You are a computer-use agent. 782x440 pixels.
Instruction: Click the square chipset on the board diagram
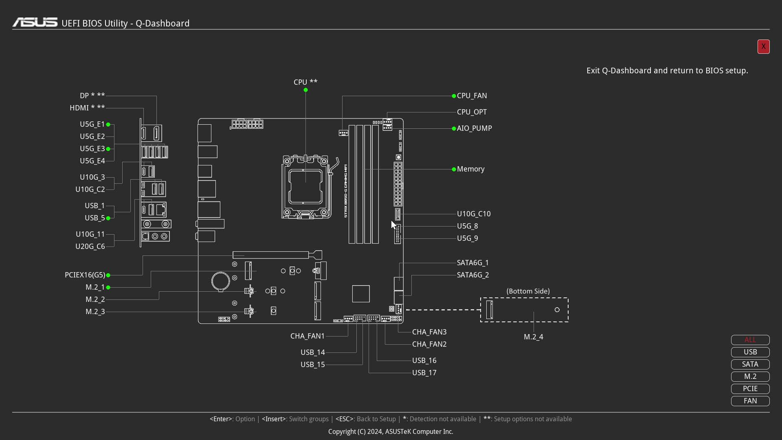pyautogui.click(x=361, y=294)
